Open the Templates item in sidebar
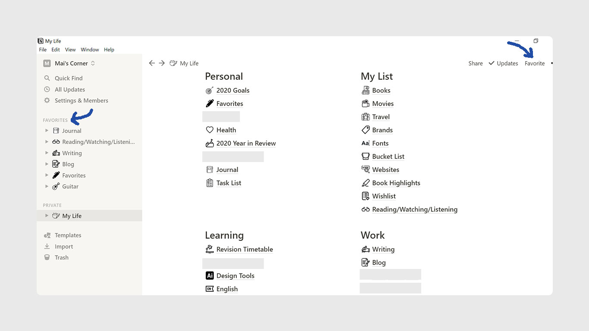Image resolution: width=589 pixels, height=331 pixels. [68, 235]
